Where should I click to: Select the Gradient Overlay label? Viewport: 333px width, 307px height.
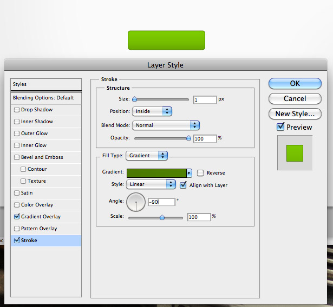pos(41,217)
